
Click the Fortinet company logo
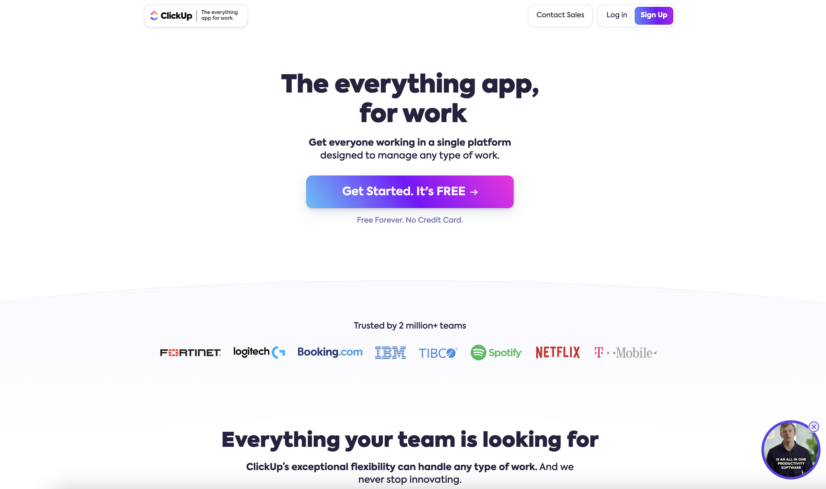[x=190, y=352]
